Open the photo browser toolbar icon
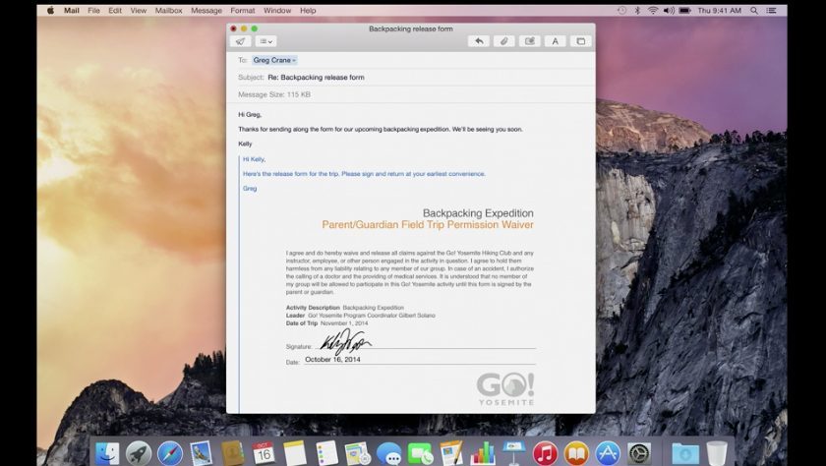826x466 pixels. tap(580, 41)
